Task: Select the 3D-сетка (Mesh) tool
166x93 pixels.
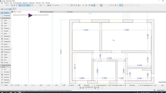Action: [5, 63]
